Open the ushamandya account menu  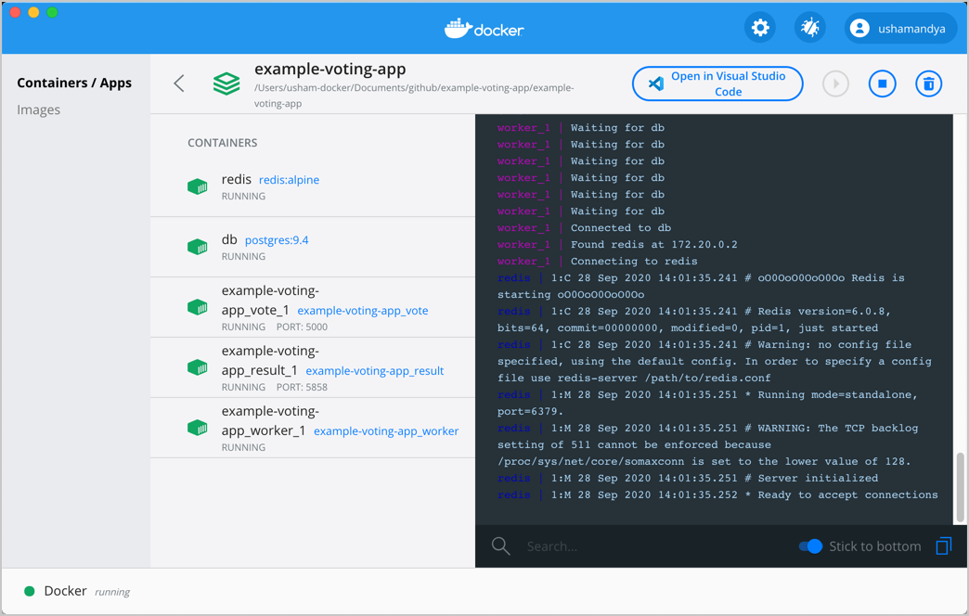[899, 27]
